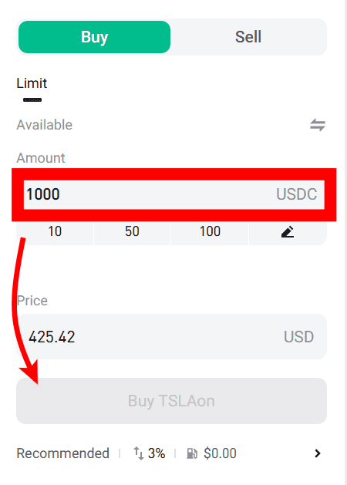Click the Buy TSLAon button
Screen dimensions: 347x485
coord(172,401)
